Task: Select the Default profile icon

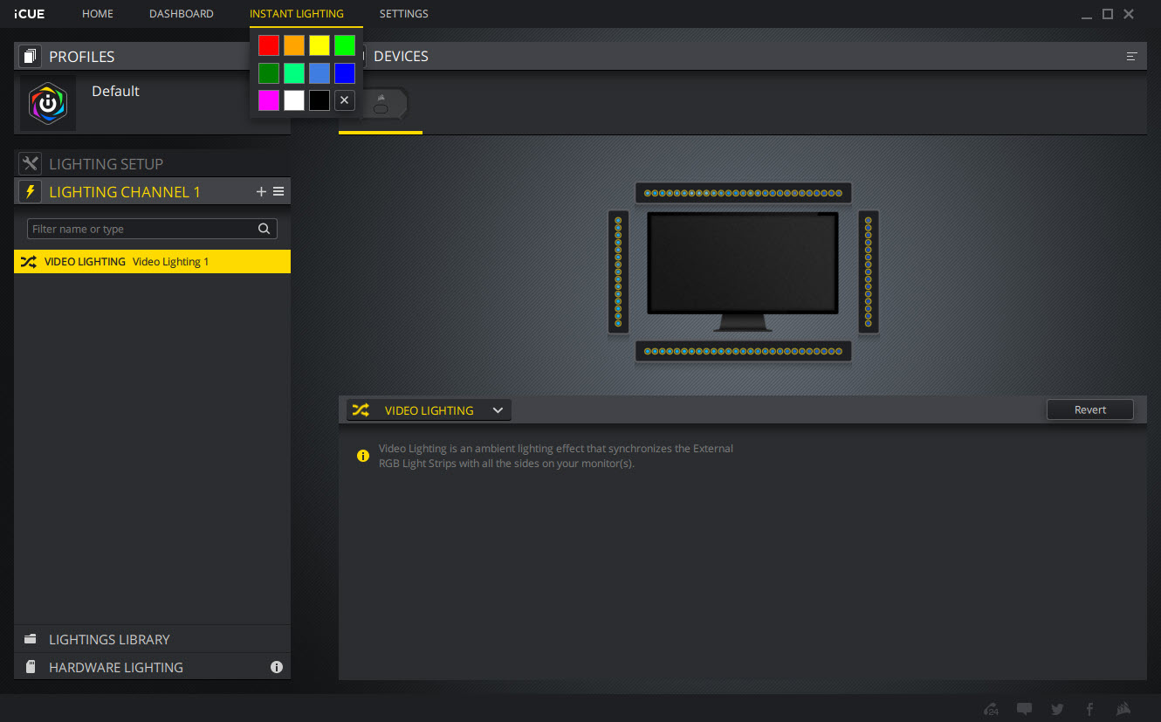Action: pyautogui.click(x=48, y=104)
